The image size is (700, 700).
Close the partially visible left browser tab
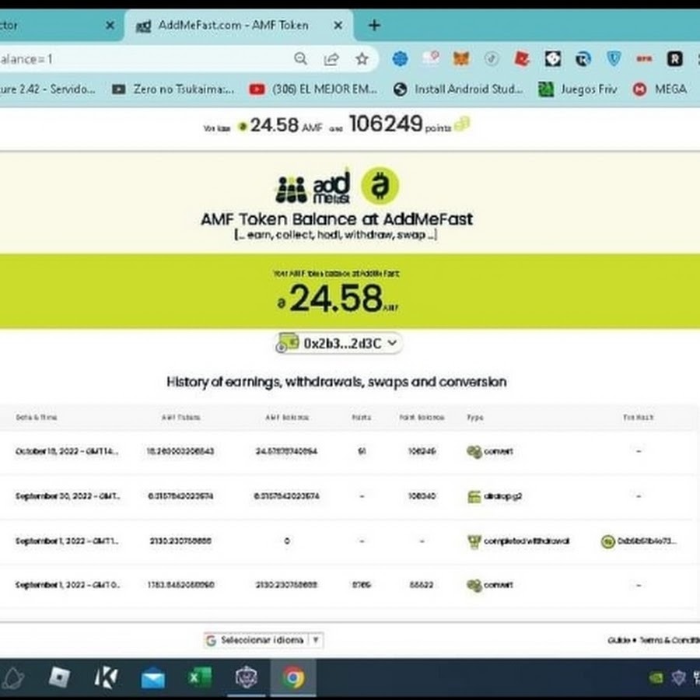coord(110,26)
